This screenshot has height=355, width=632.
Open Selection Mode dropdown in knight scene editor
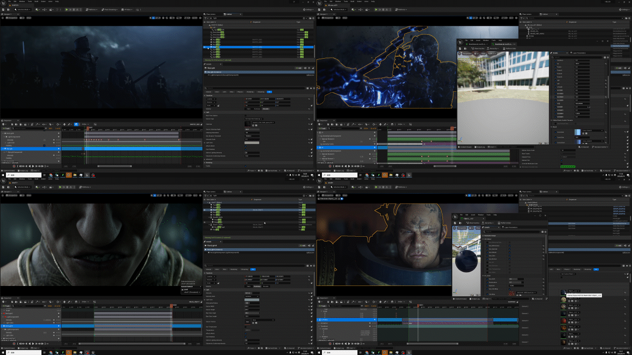pos(23,9)
